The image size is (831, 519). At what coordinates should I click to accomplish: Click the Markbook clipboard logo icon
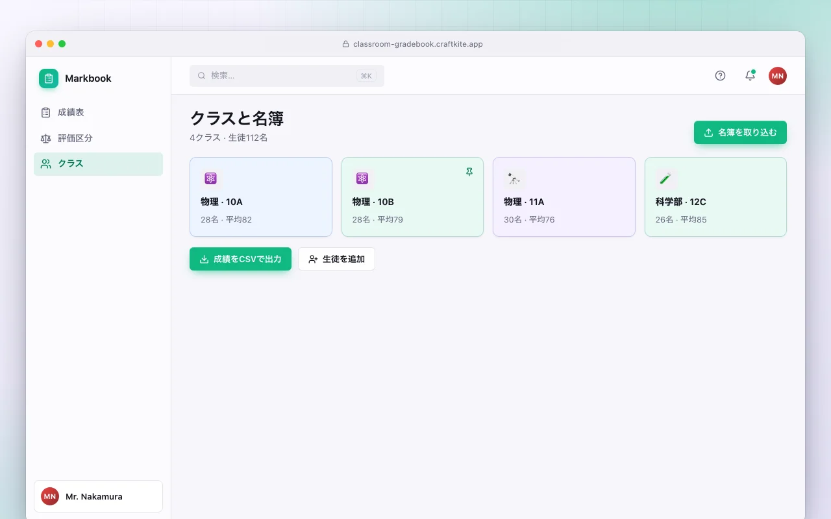[49, 78]
